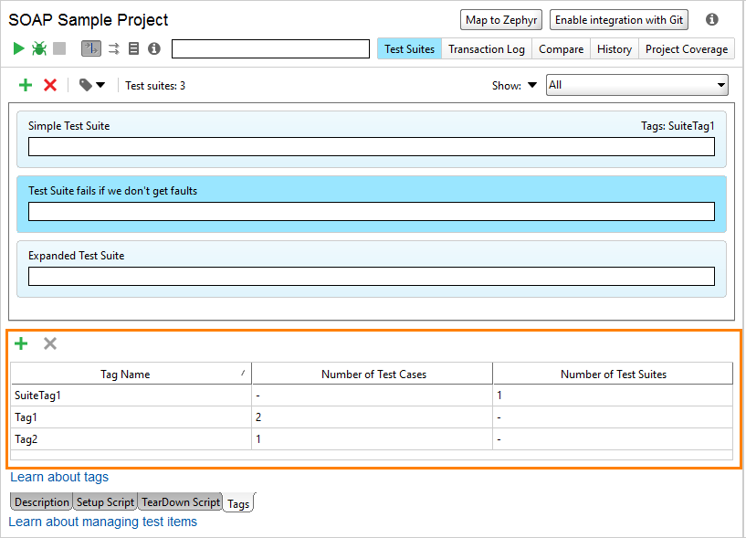Open the Learn about tags link
The height and width of the screenshot is (538, 746).
(x=59, y=477)
